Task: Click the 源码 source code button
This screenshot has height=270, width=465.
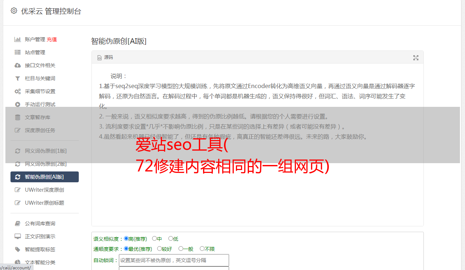Action: 105,57
